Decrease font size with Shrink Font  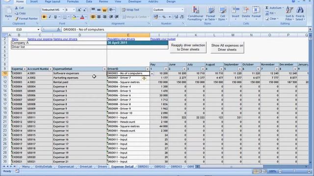pyautogui.click(x=84, y=10)
